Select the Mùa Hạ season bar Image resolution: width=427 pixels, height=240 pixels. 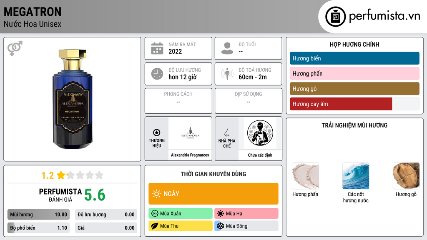[246, 214]
